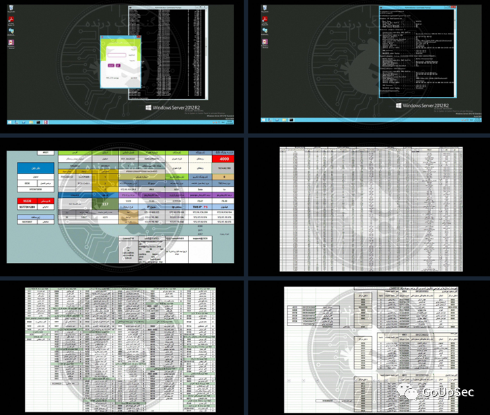The height and width of the screenshot is (415, 490).
Task: Open Recycle Bin on top-right desktop
Action: click(266, 7)
